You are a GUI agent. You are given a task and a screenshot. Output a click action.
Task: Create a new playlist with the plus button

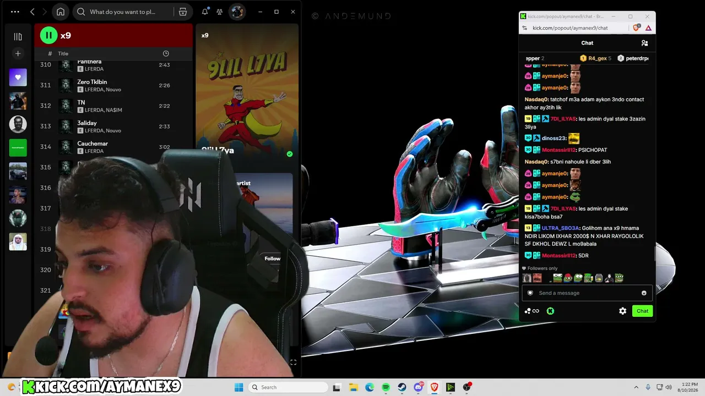click(18, 53)
